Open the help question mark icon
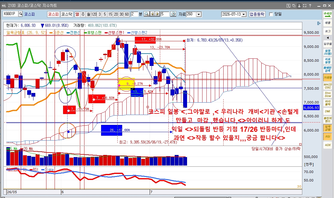 tap(310, 6)
